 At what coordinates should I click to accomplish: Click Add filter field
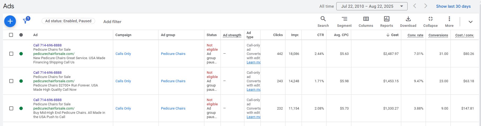click(x=112, y=22)
